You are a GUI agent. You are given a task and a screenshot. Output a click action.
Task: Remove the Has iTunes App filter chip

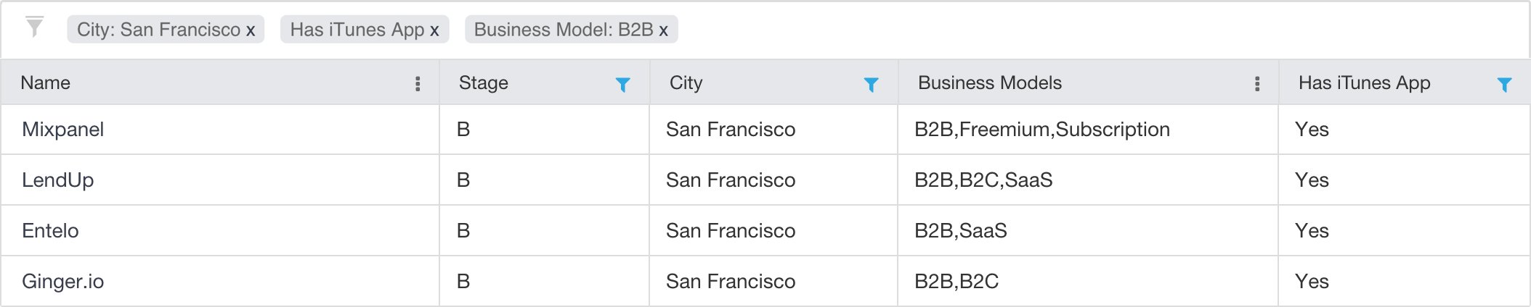coord(434,30)
